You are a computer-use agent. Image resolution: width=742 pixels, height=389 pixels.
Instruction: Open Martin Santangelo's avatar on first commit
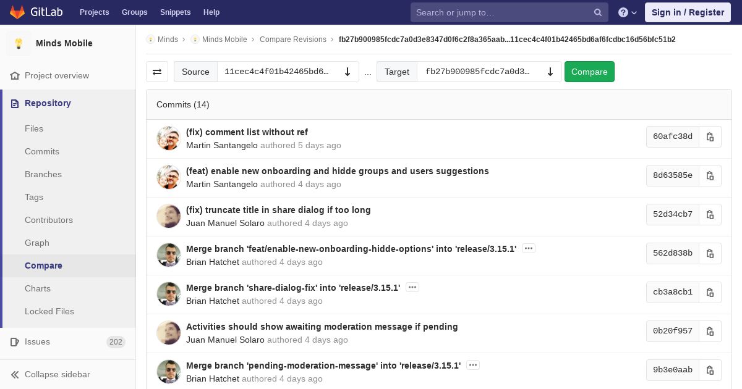(168, 138)
